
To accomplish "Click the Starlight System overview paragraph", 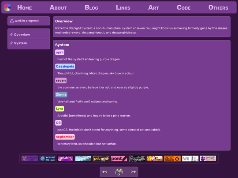I will pos(141,30).
